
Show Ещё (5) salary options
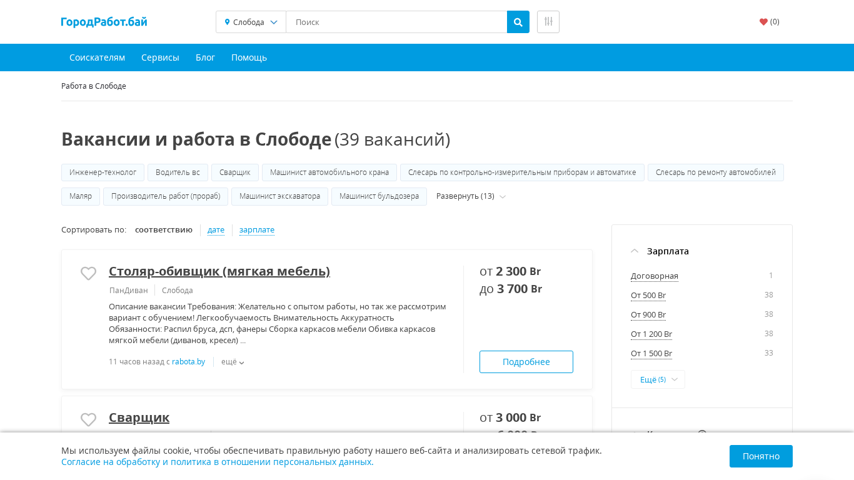(x=658, y=379)
